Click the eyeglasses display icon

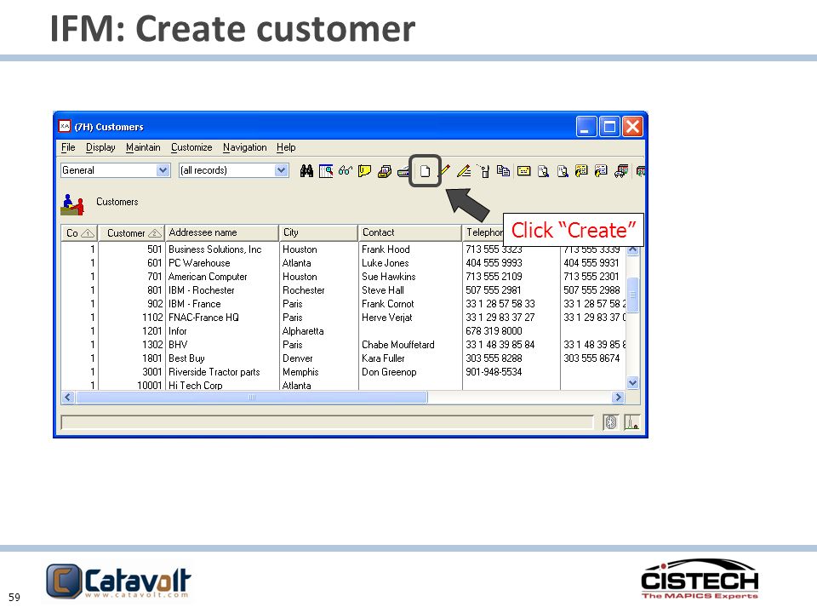point(345,171)
